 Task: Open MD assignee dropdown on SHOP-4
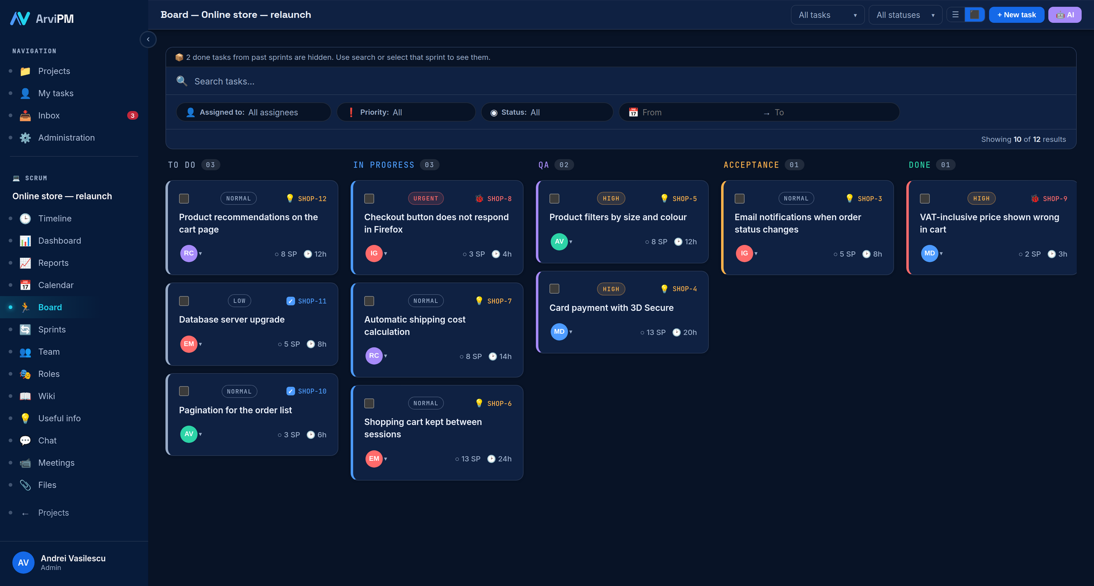click(561, 332)
